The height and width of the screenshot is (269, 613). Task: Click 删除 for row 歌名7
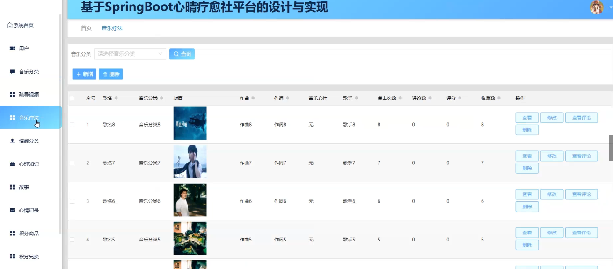527,168
